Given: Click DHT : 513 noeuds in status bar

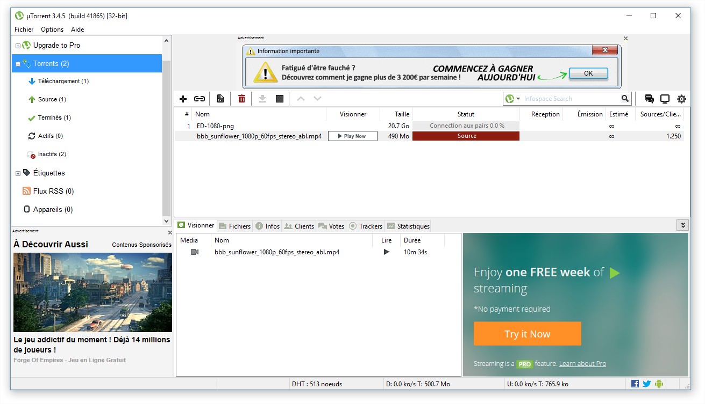Looking at the screenshot, I should click(317, 384).
